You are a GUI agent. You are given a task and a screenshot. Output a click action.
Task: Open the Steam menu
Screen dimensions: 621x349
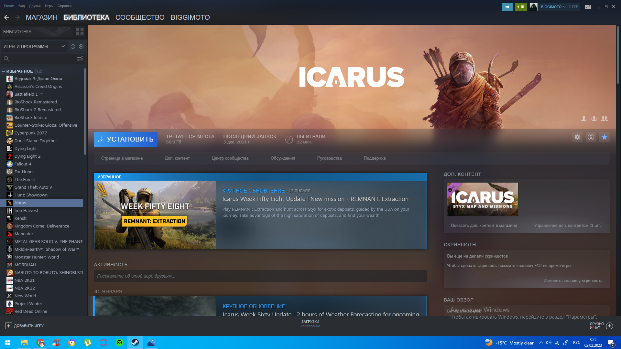[x=9, y=6]
